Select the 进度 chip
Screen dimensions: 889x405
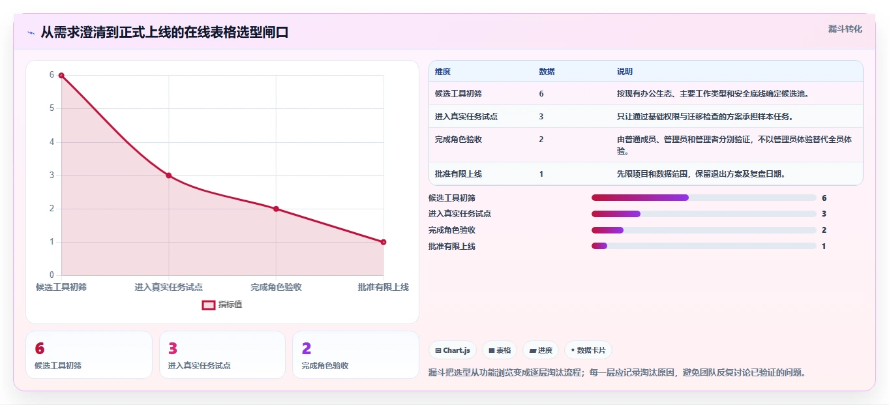[x=541, y=350]
